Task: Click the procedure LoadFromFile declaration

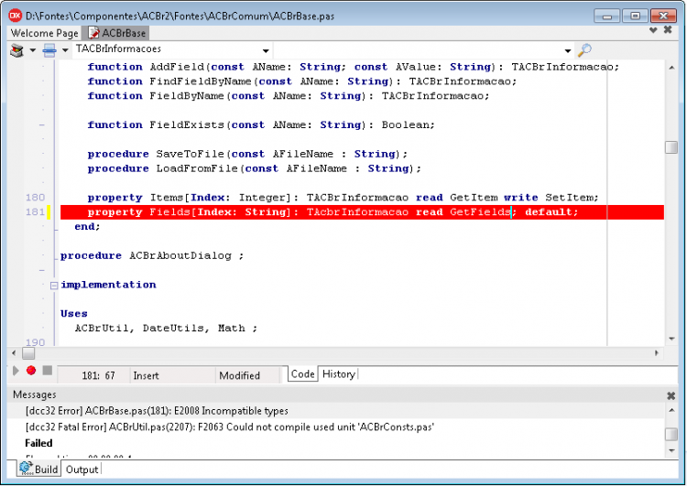Action: pyautogui.click(x=254, y=168)
